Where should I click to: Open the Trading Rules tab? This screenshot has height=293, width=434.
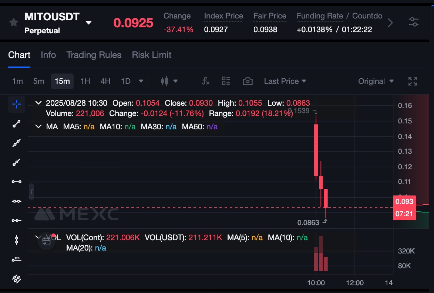pyautogui.click(x=94, y=55)
